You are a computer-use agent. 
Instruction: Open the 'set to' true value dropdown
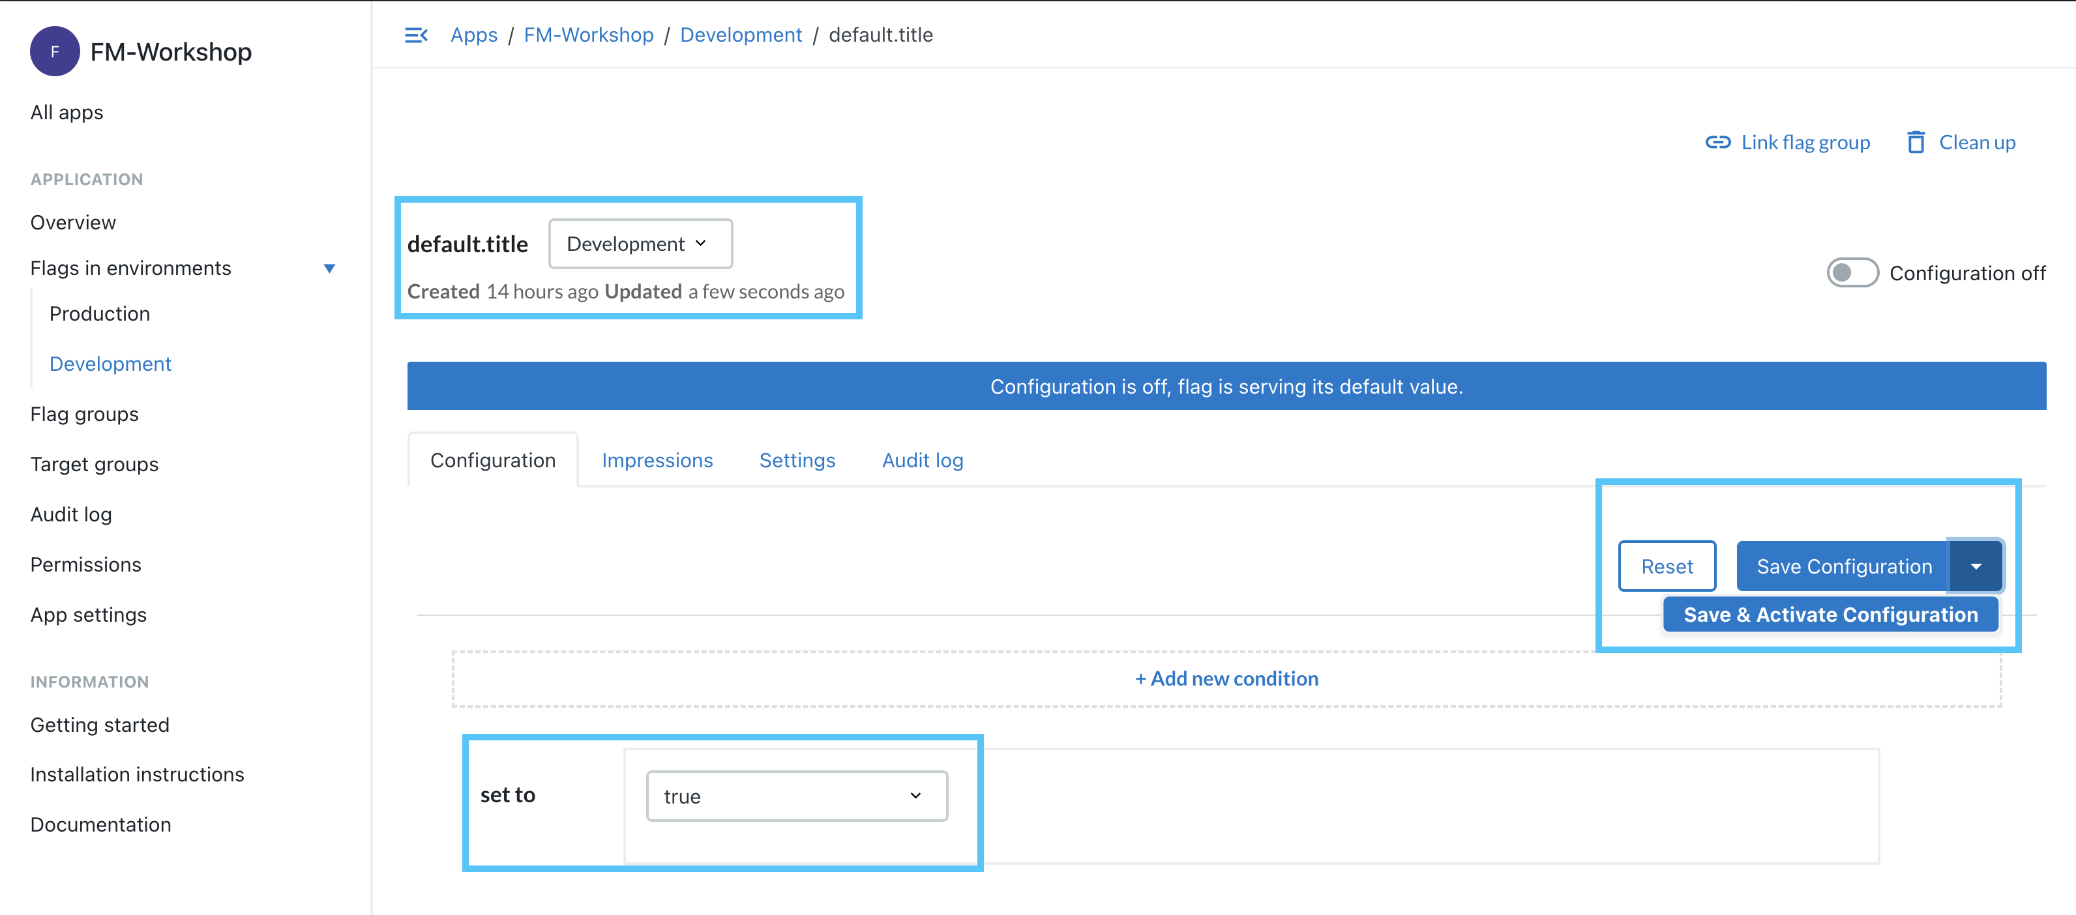tap(796, 796)
